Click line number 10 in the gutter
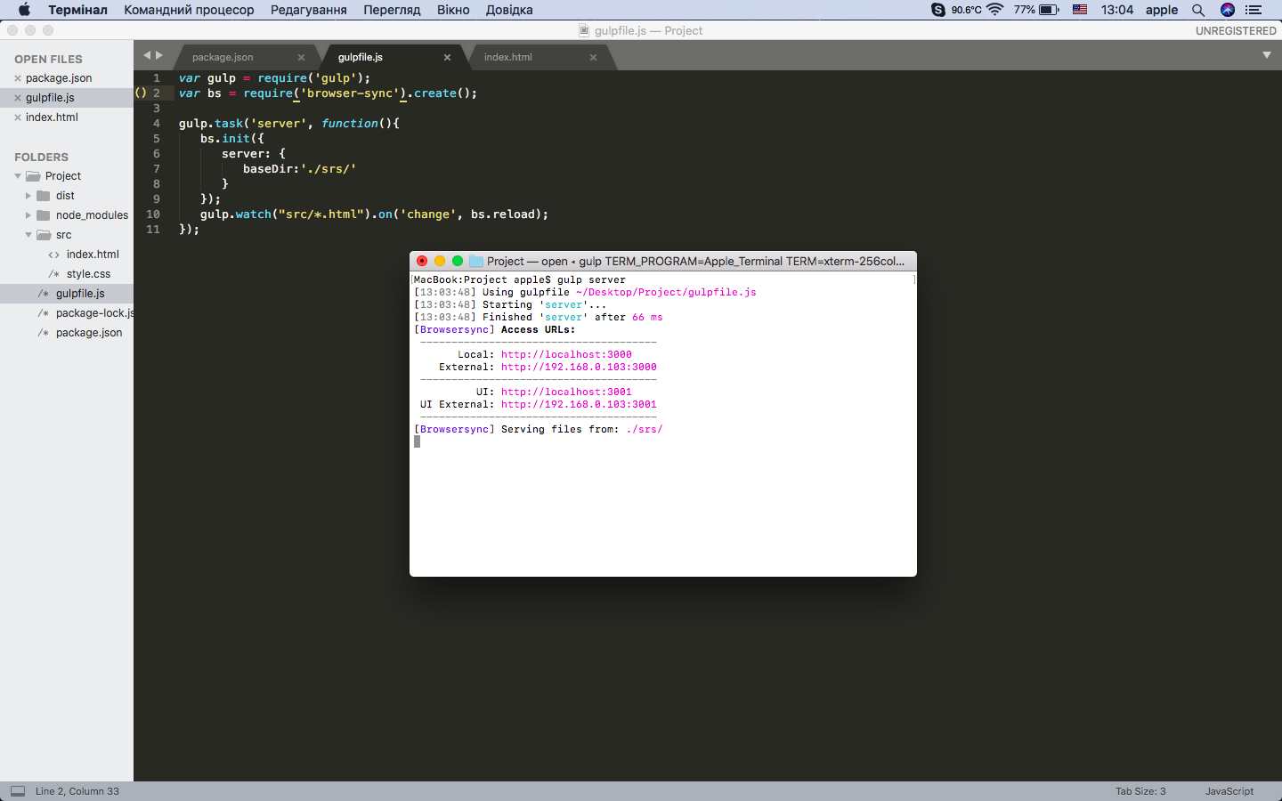The width and height of the screenshot is (1282, 801). pyautogui.click(x=153, y=214)
